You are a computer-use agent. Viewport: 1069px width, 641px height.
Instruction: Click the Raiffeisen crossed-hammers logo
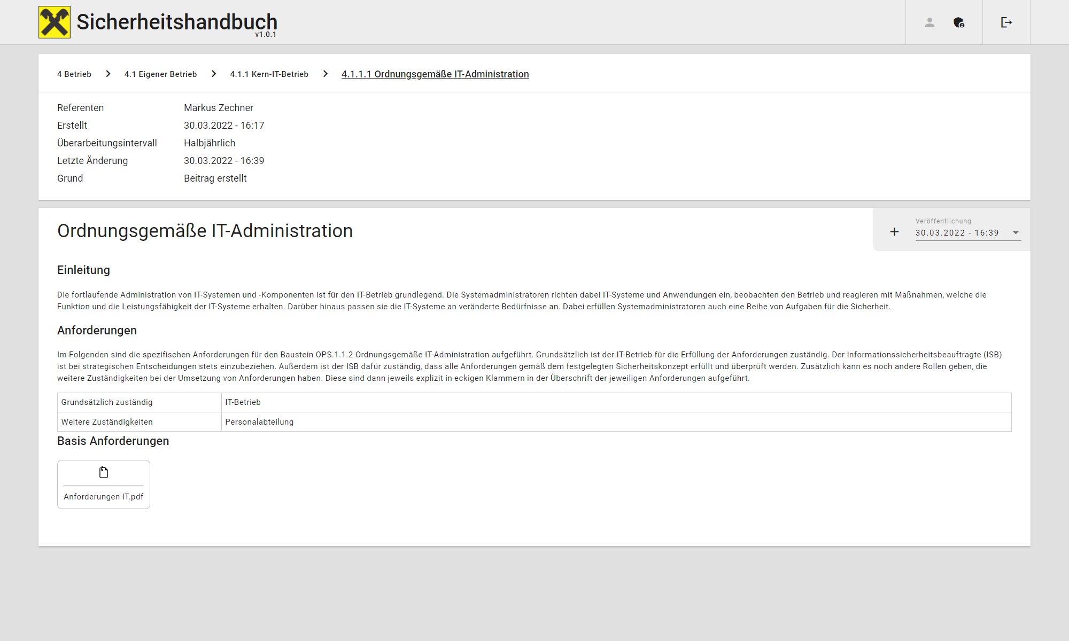point(55,22)
